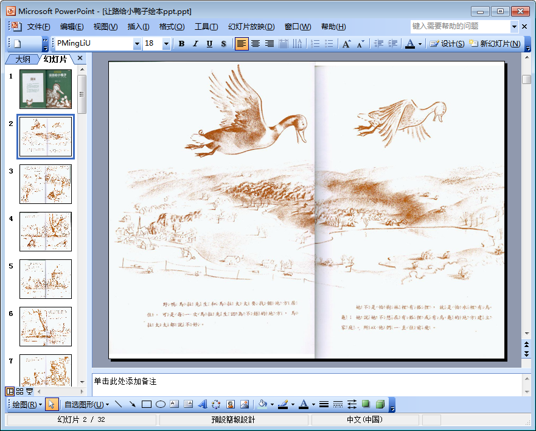The image size is (536, 431).
Task: Click Increase Font Size icon
Action: coord(346,44)
